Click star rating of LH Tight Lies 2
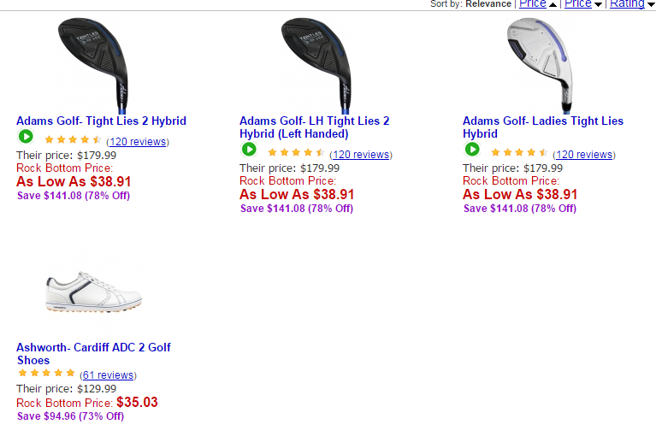The width and height of the screenshot is (656, 448). 297,153
